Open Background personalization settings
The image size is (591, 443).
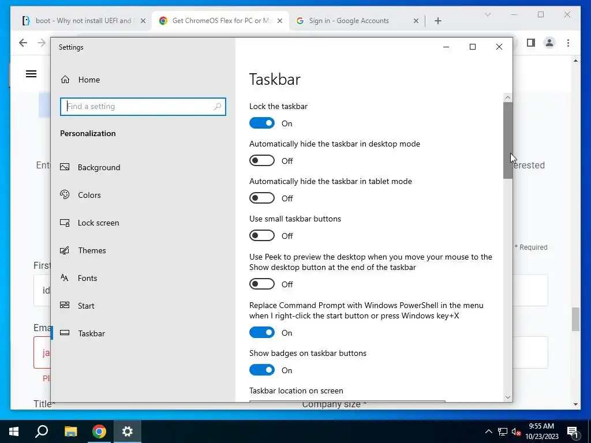tap(91, 167)
